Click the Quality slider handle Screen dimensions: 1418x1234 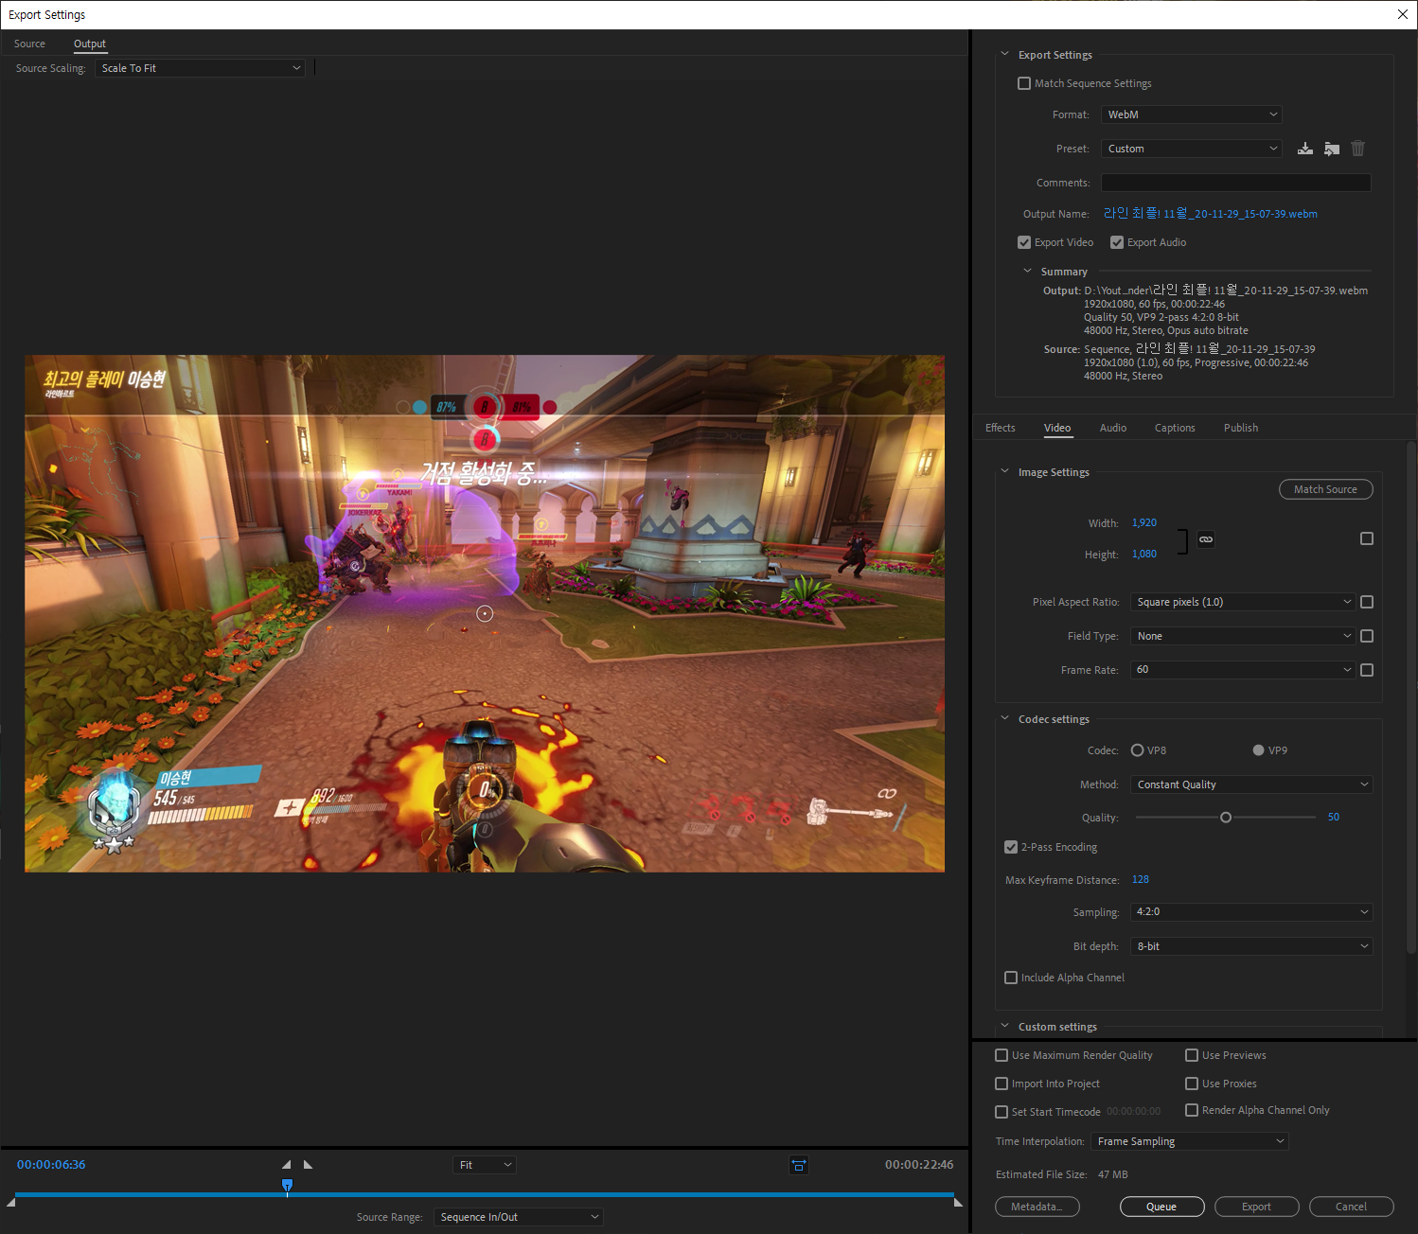(x=1226, y=817)
